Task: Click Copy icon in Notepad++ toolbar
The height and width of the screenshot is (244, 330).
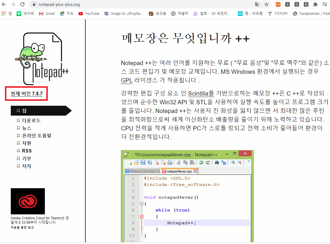Action: point(186,162)
